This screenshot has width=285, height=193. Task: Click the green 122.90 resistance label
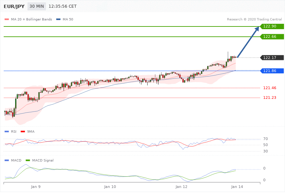272,26
